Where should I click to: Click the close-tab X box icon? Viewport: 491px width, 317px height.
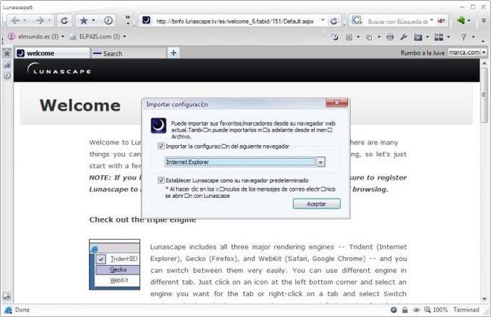(418, 38)
